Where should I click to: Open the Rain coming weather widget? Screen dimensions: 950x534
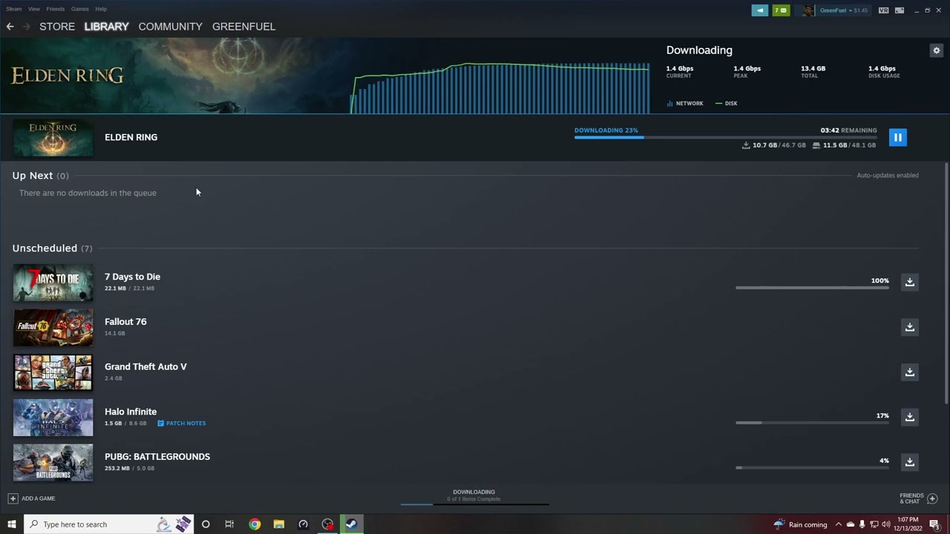coord(800,524)
